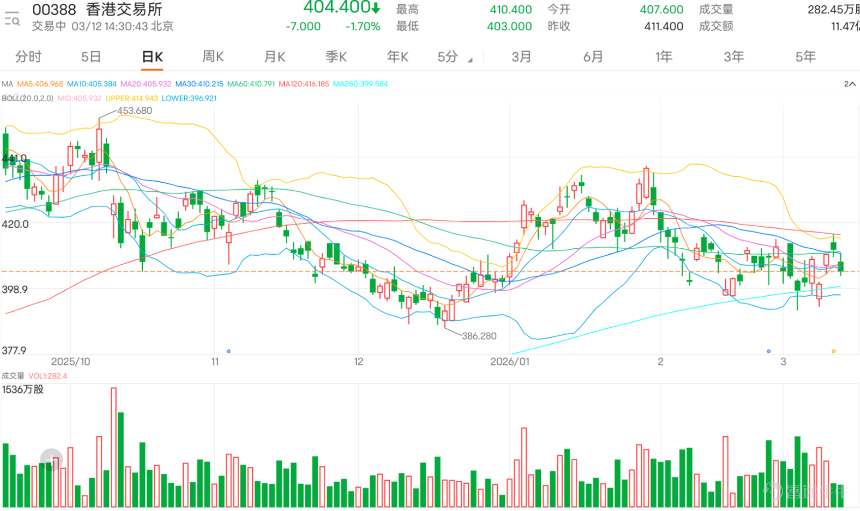This screenshot has width=860, height=511.
Task: Click the MA60:410.791 indicator label
Action: (x=251, y=84)
